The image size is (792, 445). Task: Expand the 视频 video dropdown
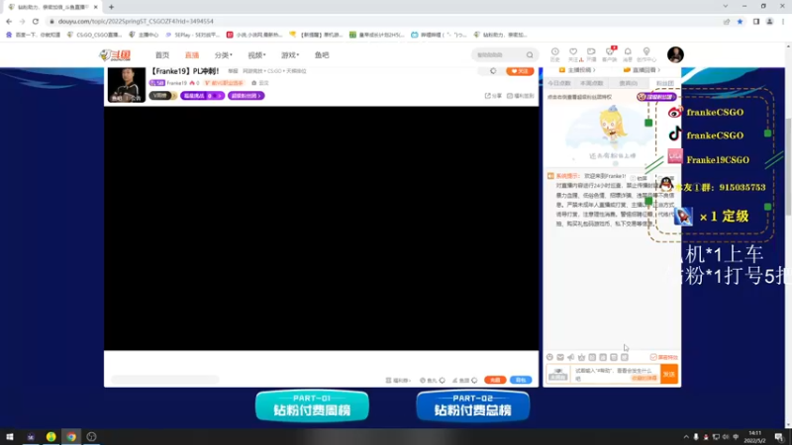coord(256,55)
